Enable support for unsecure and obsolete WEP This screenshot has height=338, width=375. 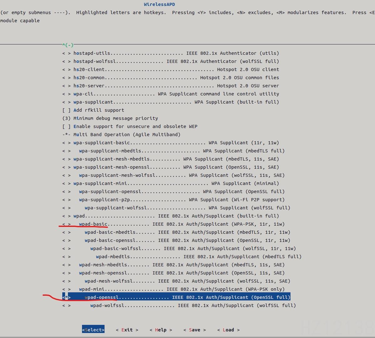click(130, 126)
